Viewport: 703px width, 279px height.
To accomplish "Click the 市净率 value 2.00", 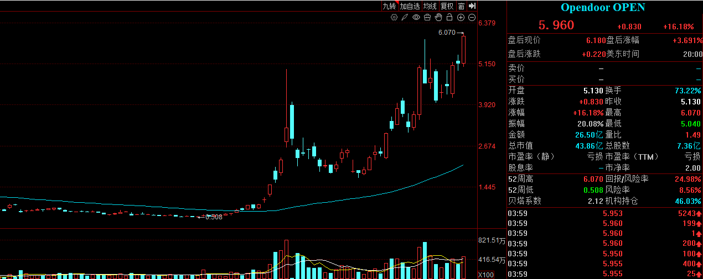I will 693,168.
